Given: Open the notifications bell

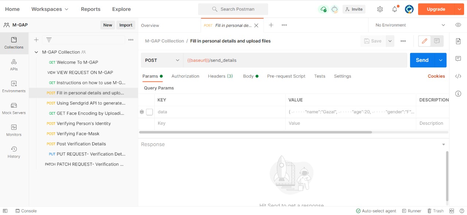Looking at the screenshot, I should tap(395, 9).
